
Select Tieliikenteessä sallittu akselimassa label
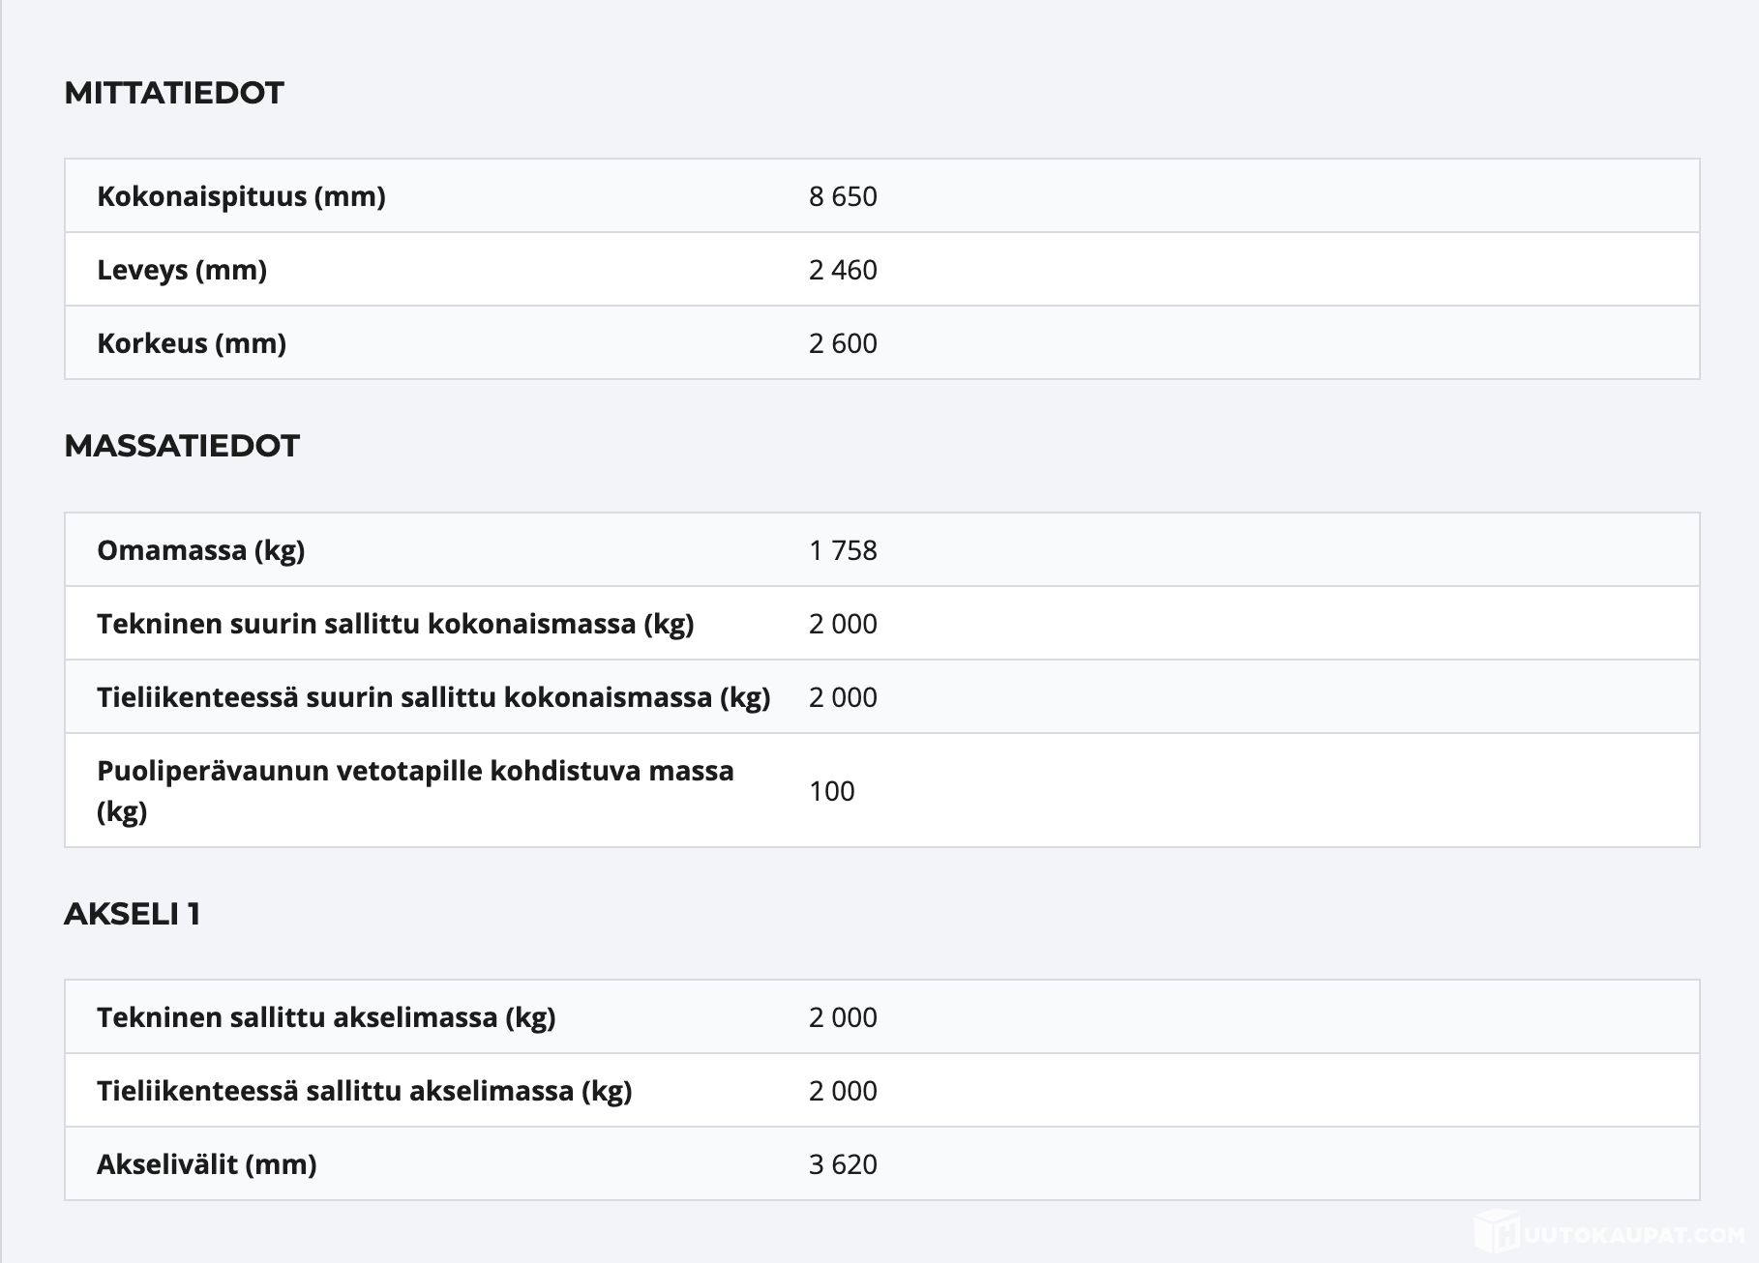pos(365,1091)
